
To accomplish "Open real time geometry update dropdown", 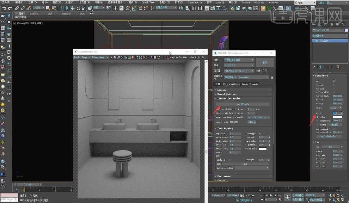I will click(x=259, y=117).
